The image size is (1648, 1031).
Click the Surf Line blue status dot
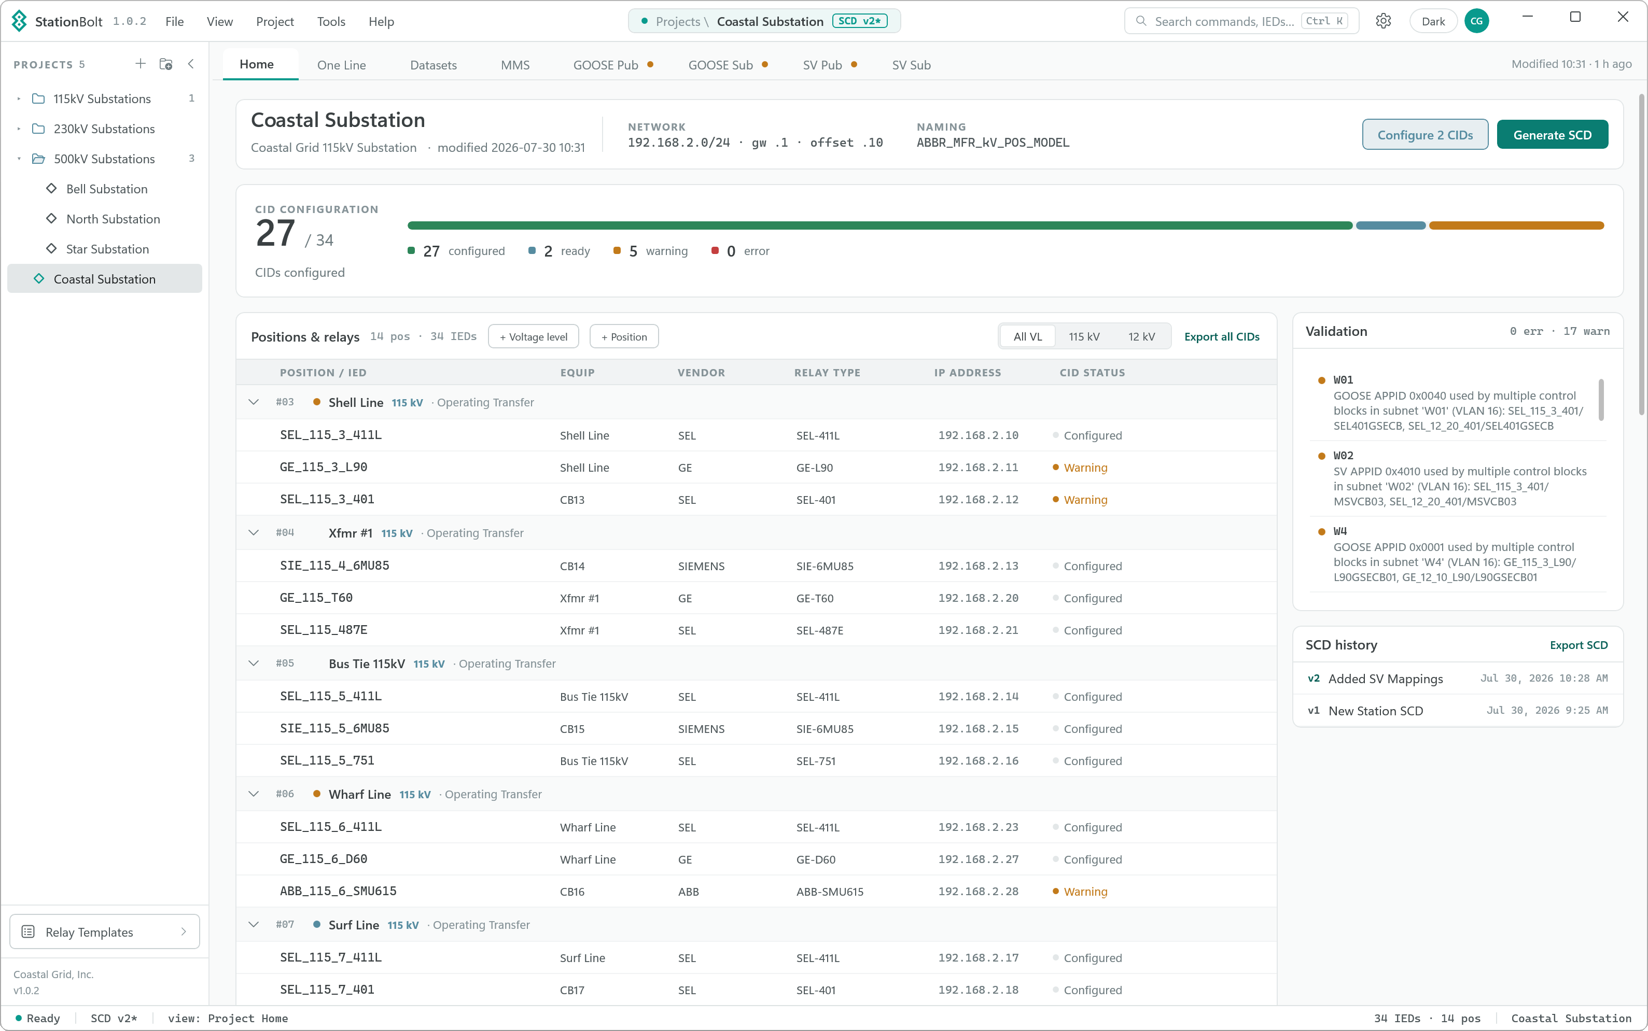[x=316, y=924]
